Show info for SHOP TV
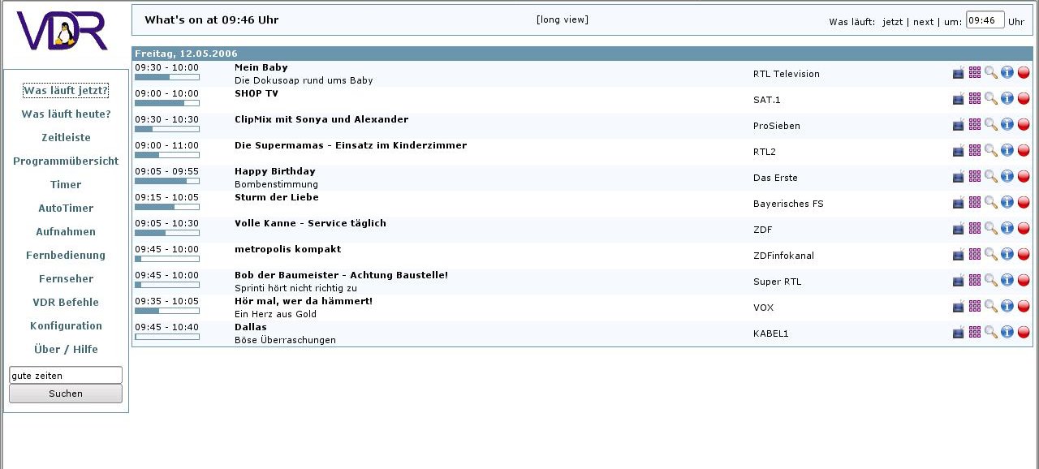 [x=1007, y=99]
